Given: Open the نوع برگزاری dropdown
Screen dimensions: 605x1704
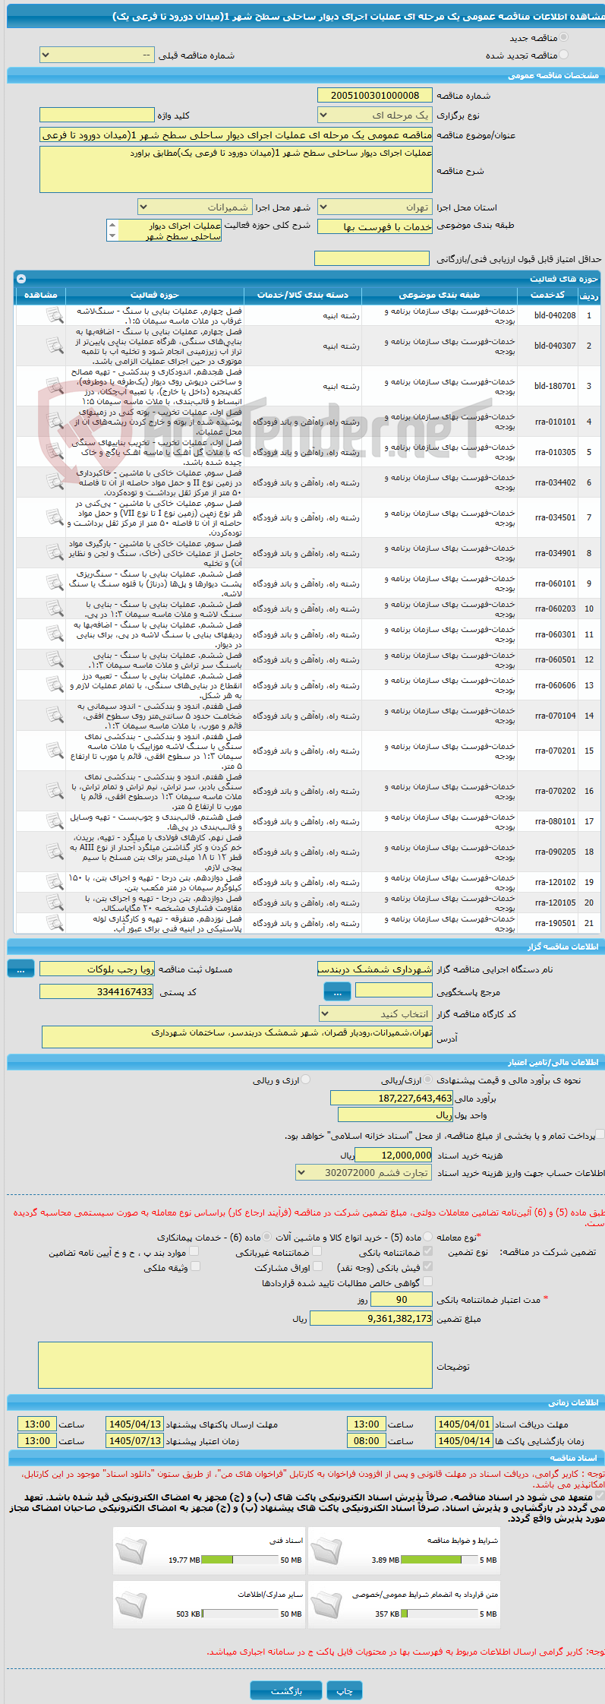Looking at the screenshot, I should 375,115.
